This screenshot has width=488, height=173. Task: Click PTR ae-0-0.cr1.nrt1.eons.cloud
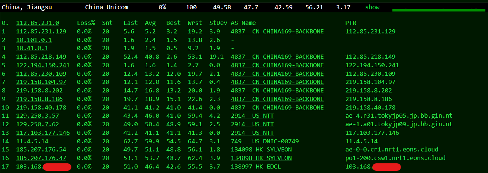tap(392, 150)
